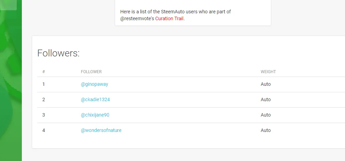Select the Followers: heading
Image resolution: width=345 pixels, height=161 pixels.
pos(58,53)
